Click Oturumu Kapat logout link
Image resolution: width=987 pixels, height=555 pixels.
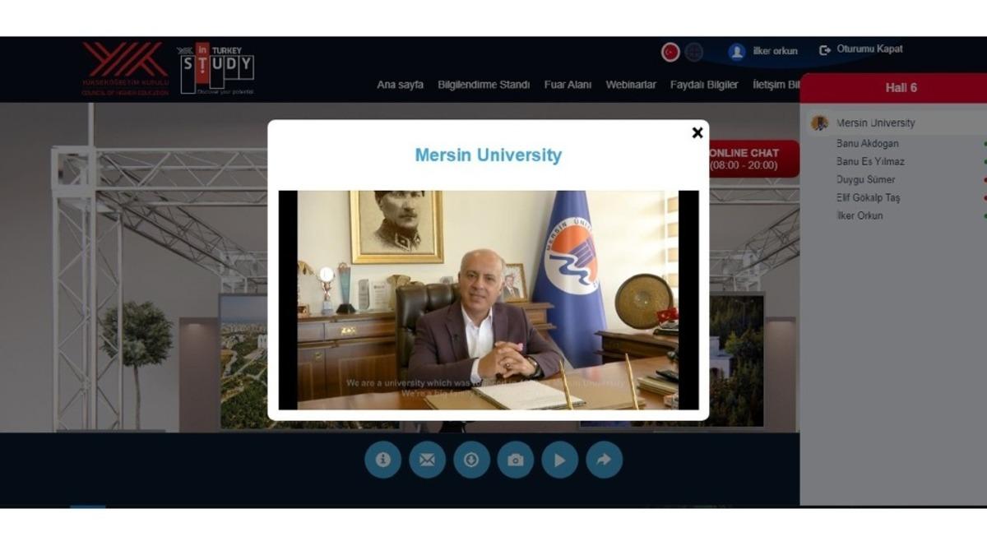861,49
